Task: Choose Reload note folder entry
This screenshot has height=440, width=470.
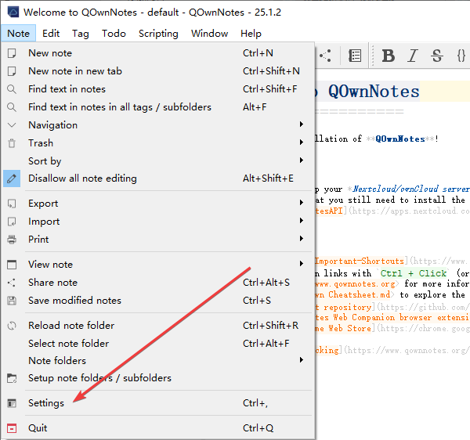Action: click(x=71, y=326)
